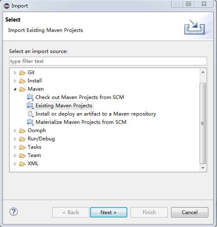Click the Materialize Maven Projects from SCM icon
The image size is (217, 227).
coord(30,122)
